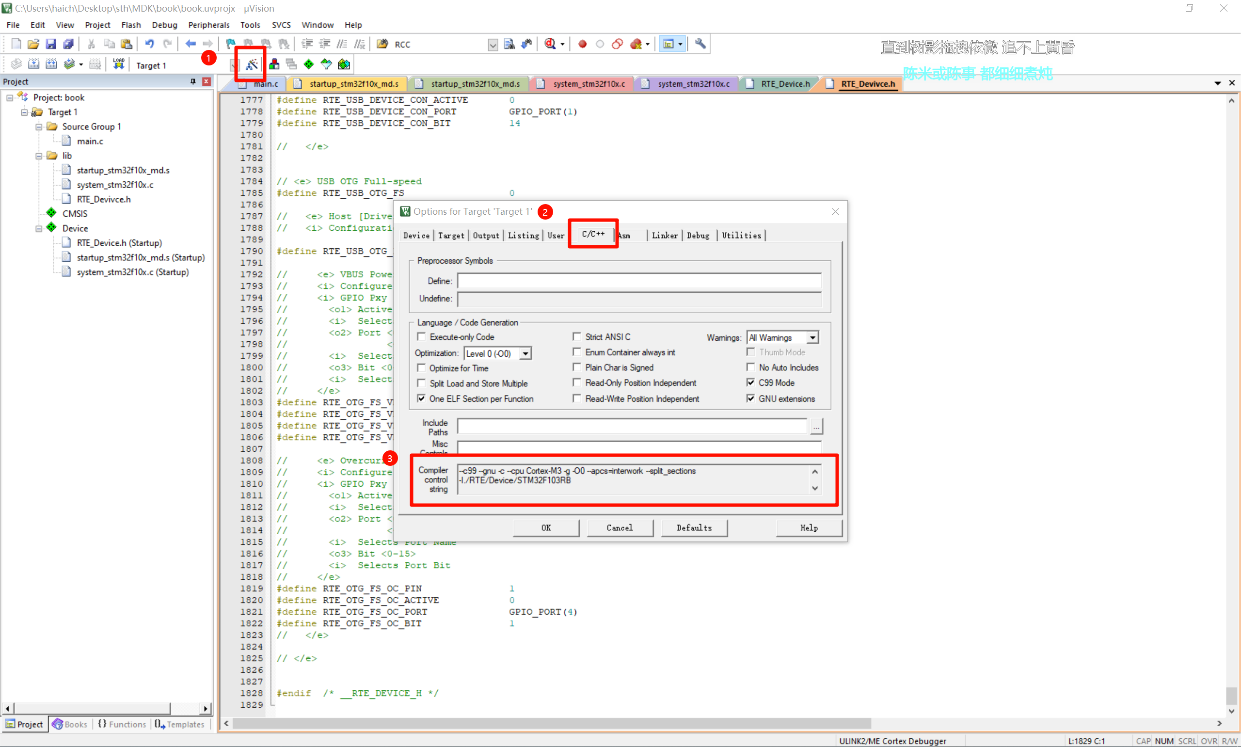Viewport: 1241px width, 747px height.
Task: Toggle Strict ANSI C checkbox
Action: (x=577, y=337)
